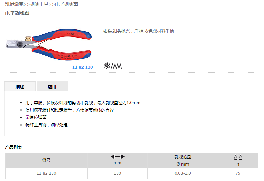Click 电子剥线剪 in breadcrumb
Viewport: 264px width, 181px height.
[66, 4]
